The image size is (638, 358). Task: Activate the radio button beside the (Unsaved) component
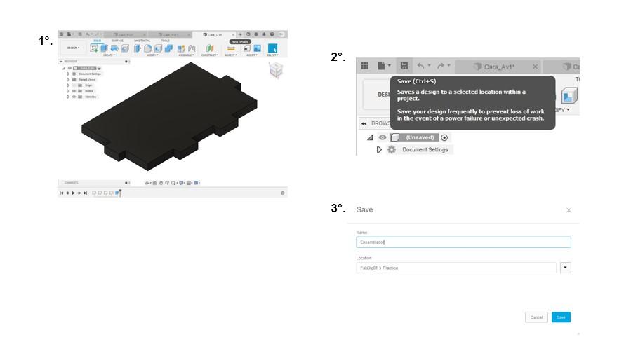click(444, 138)
